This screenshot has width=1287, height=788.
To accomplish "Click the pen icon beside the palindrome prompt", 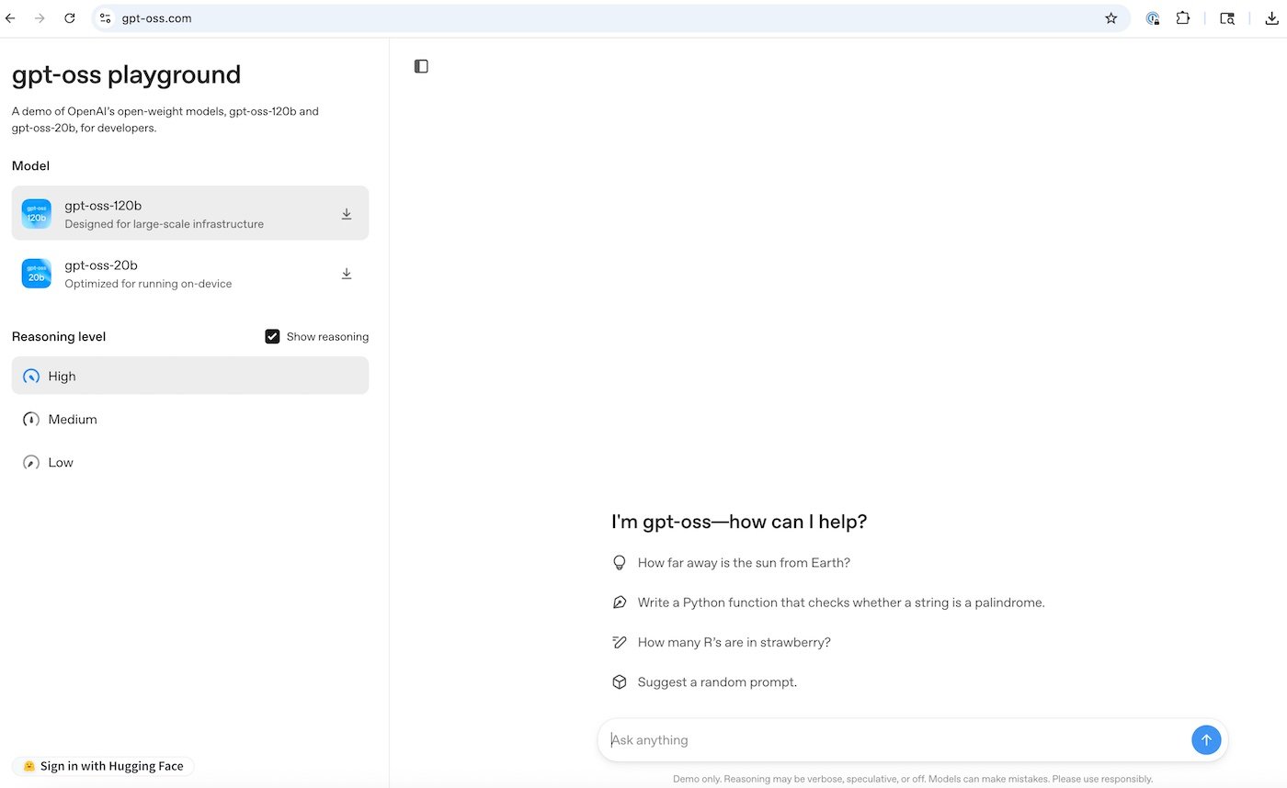I will click(619, 602).
